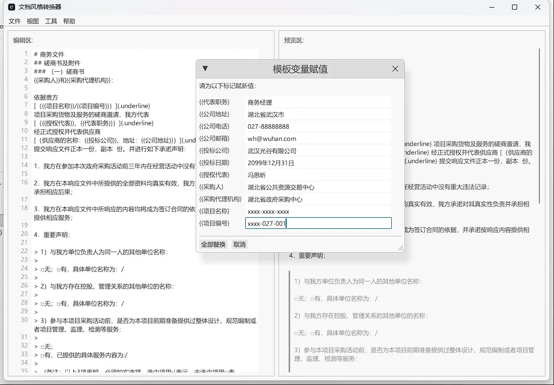The image size is (554, 385).
Task: Click inside the 编辑区 markdown editor text
Action: [101, 303]
